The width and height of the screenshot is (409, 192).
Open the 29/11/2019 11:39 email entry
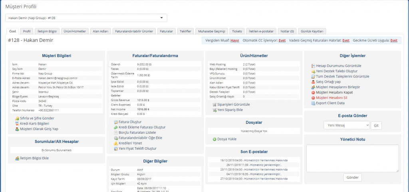254,165
